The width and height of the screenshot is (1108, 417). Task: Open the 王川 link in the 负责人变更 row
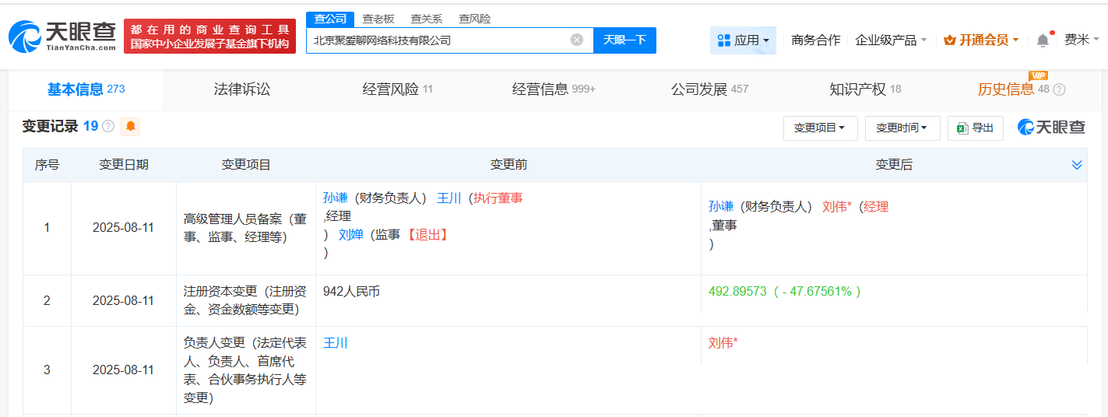point(336,342)
